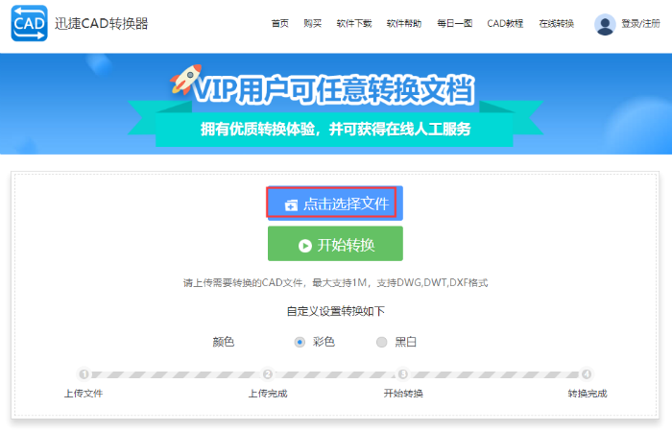Open 软件下载 in the navigation
The width and height of the screenshot is (672, 432).
[354, 24]
